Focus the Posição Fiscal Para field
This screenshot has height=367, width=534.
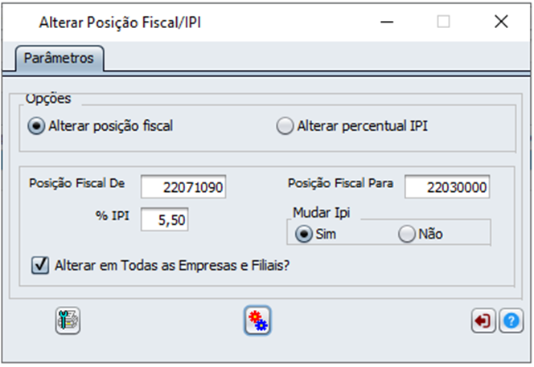click(x=447, y=187)
